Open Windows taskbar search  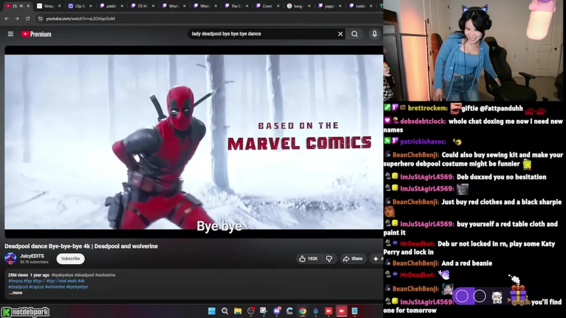click(x=225, y=311)
